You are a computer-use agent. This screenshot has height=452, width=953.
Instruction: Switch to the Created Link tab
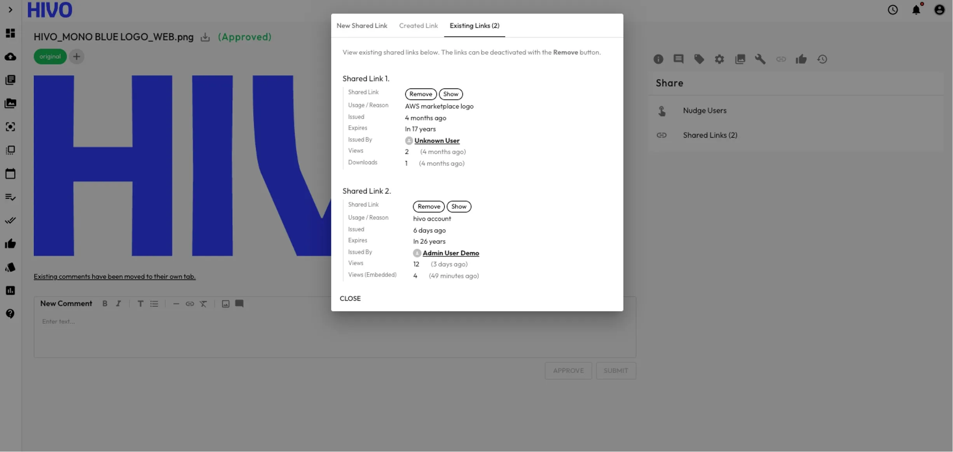tap(418, 26)
